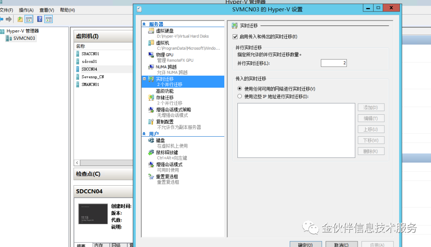Viewport: 431px width, 247px height.
Task: Collapse the 实时迁移 tree node
Action: (x=144, y=79)
